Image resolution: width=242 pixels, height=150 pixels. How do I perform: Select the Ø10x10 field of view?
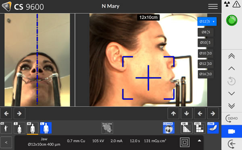click(x=206, y=53)
